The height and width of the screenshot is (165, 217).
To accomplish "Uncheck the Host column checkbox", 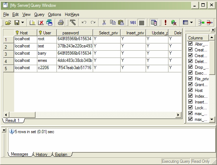I will (191, 90).
